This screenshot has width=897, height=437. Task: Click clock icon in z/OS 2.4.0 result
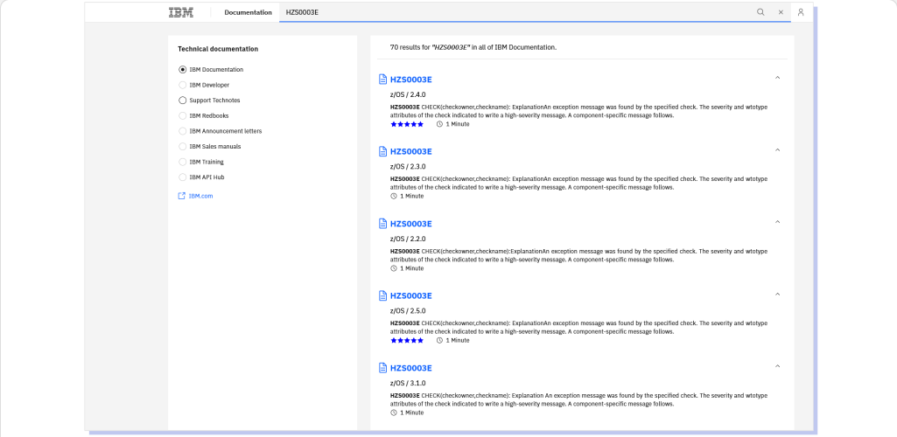(439, 124)
